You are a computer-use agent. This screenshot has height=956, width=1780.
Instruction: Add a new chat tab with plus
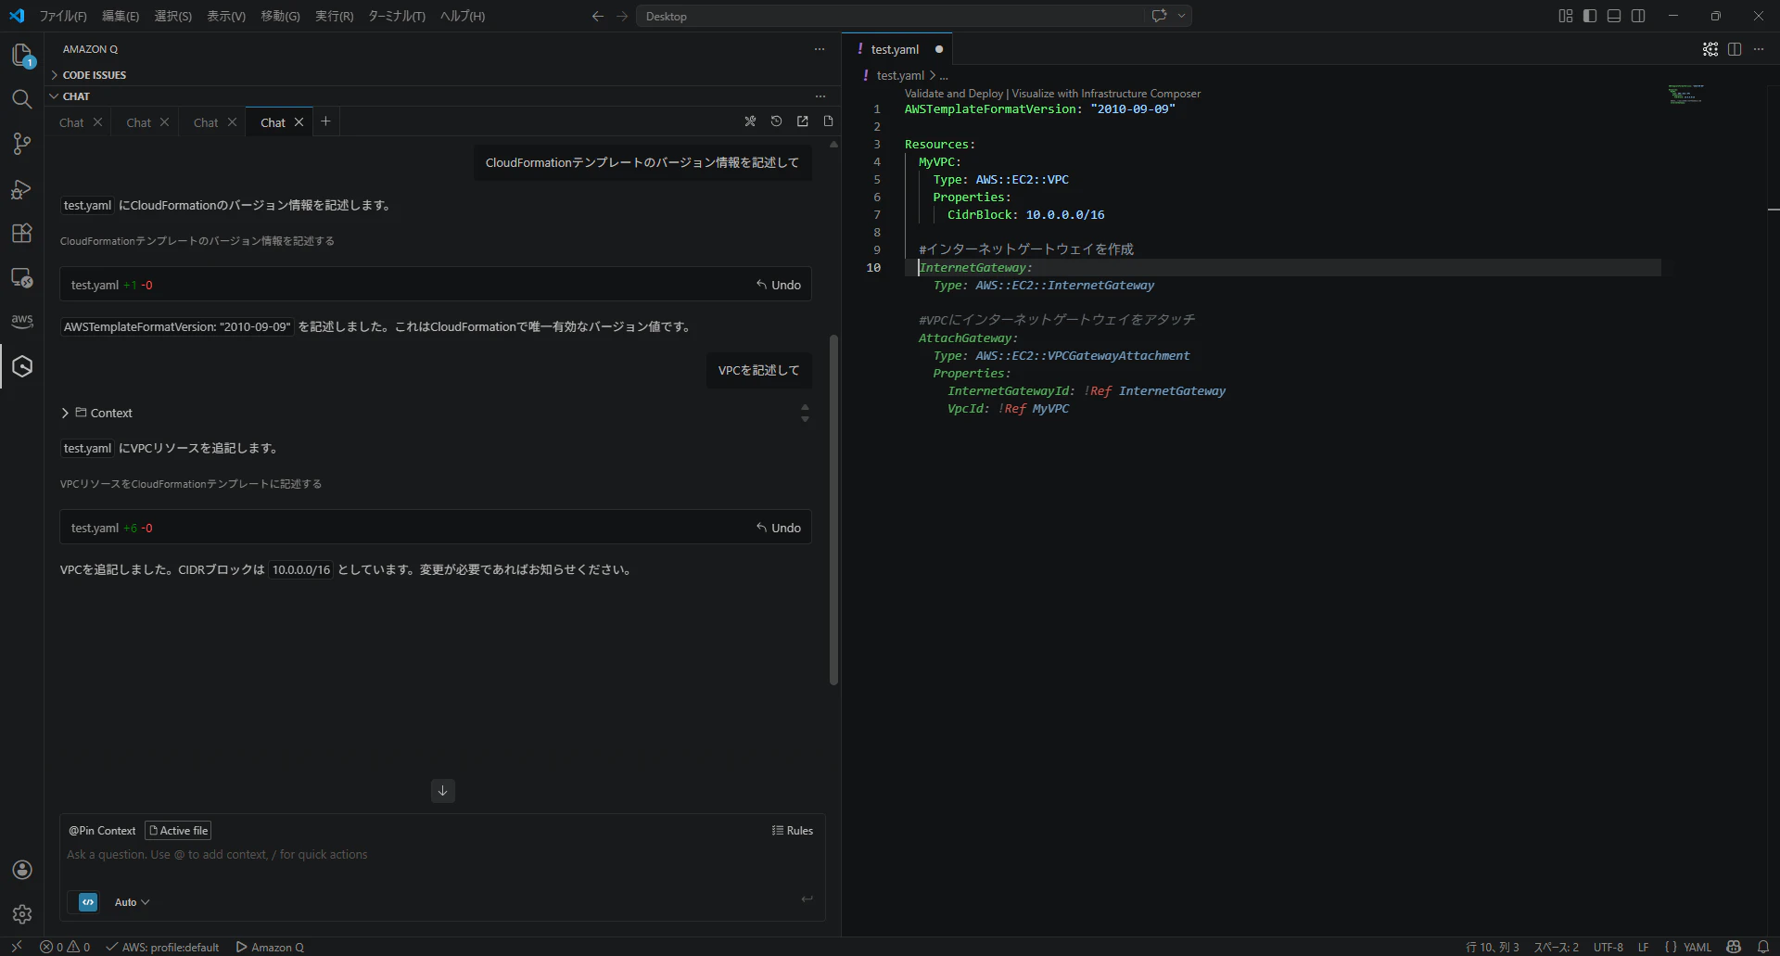(325, 121)
